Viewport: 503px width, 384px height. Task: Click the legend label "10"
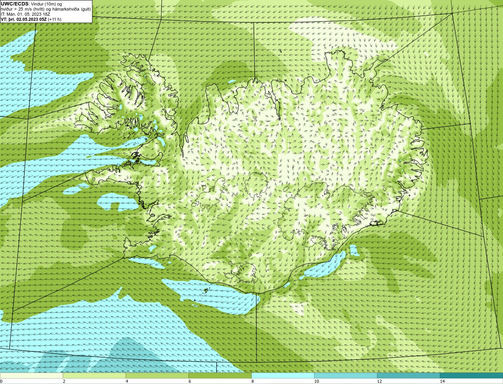coord(316,381)
